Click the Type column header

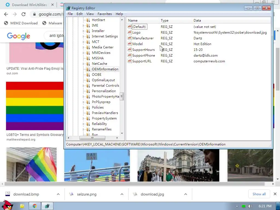175,20
